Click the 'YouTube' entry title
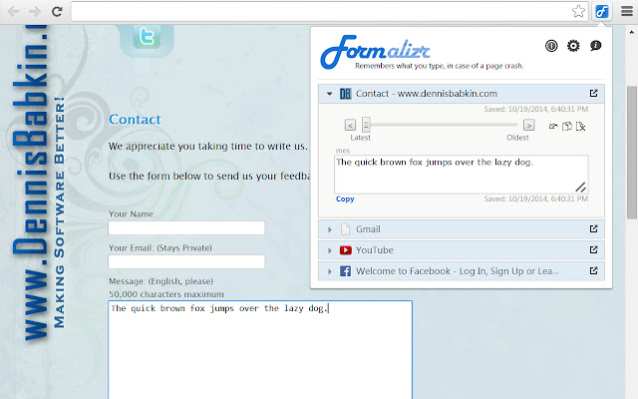 375,250
